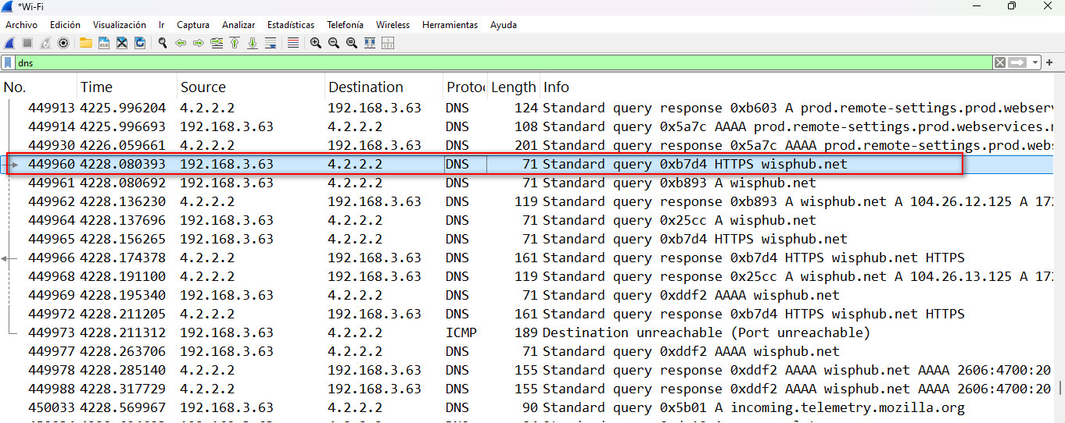Toggle packet list colorization

(x=292, y=43)
